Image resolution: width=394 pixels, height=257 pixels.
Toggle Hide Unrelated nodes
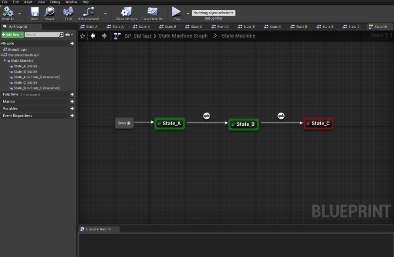click(89, 14)
